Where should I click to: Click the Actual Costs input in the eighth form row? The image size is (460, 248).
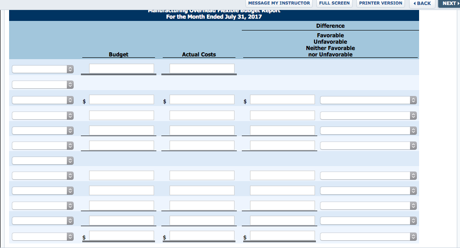coord(202,176)
